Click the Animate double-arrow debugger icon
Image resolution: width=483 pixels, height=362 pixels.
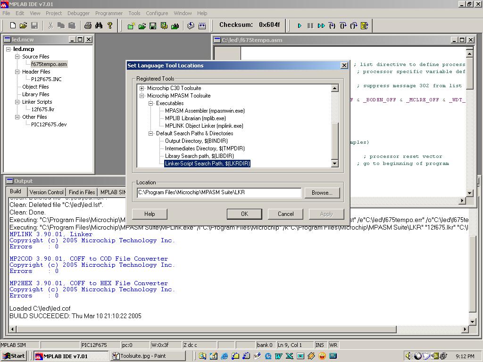click(x=321, y=25)
